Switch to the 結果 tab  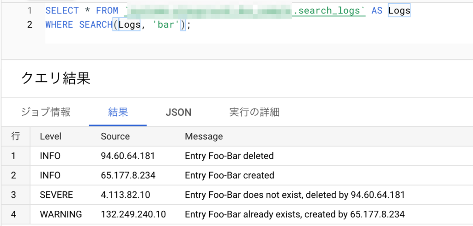coord(118,112)
